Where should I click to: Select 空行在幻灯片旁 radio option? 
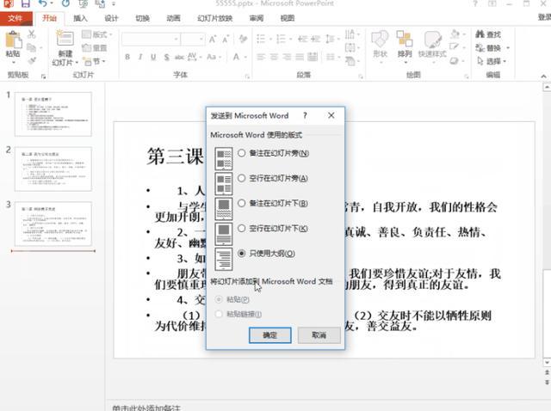241,178
